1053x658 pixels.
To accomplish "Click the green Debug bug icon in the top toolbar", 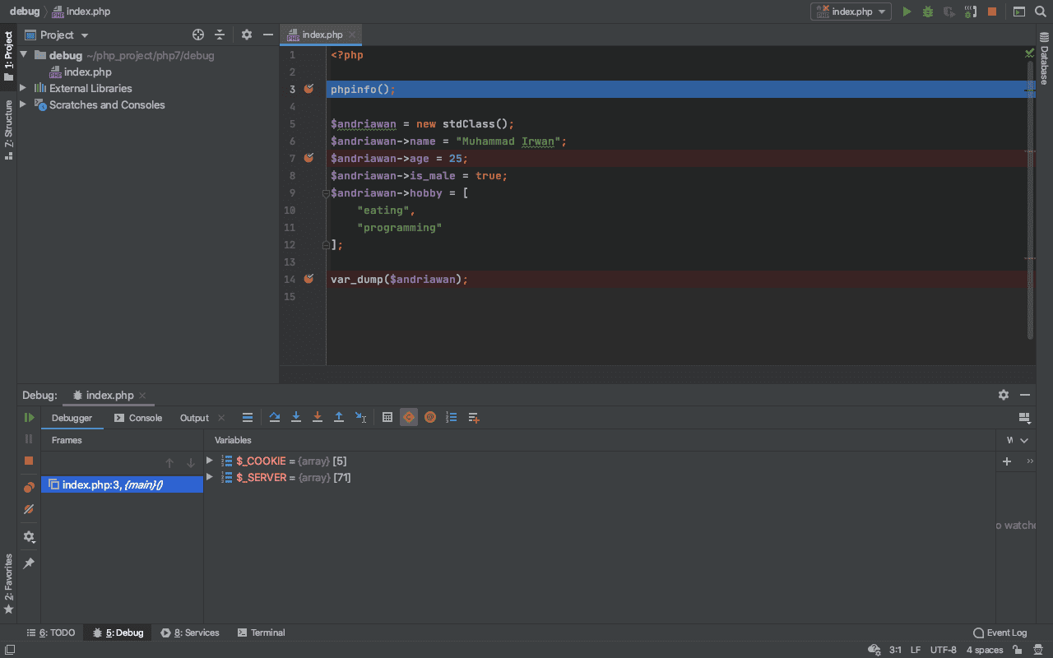I will (928, 12).
